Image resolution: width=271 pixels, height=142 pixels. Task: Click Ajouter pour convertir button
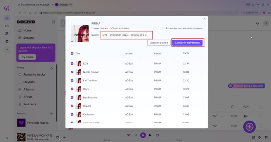tap(247, 86)
